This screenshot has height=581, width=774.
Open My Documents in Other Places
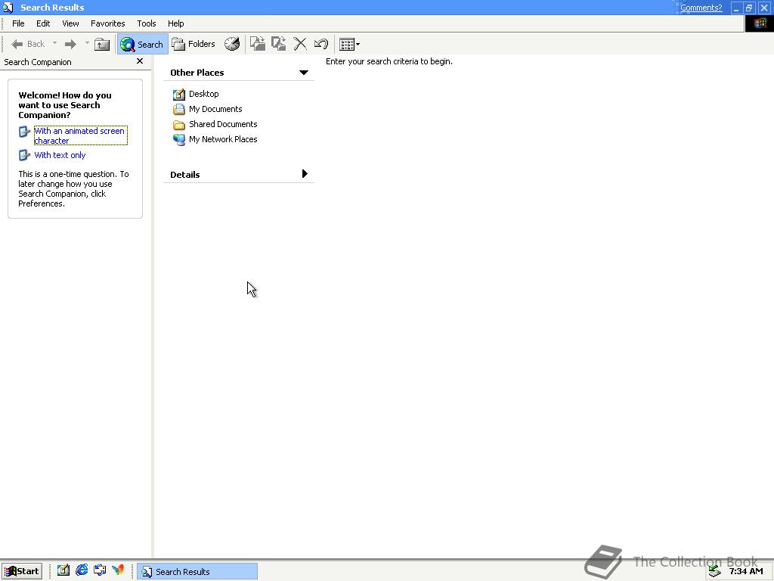(215, 109)
